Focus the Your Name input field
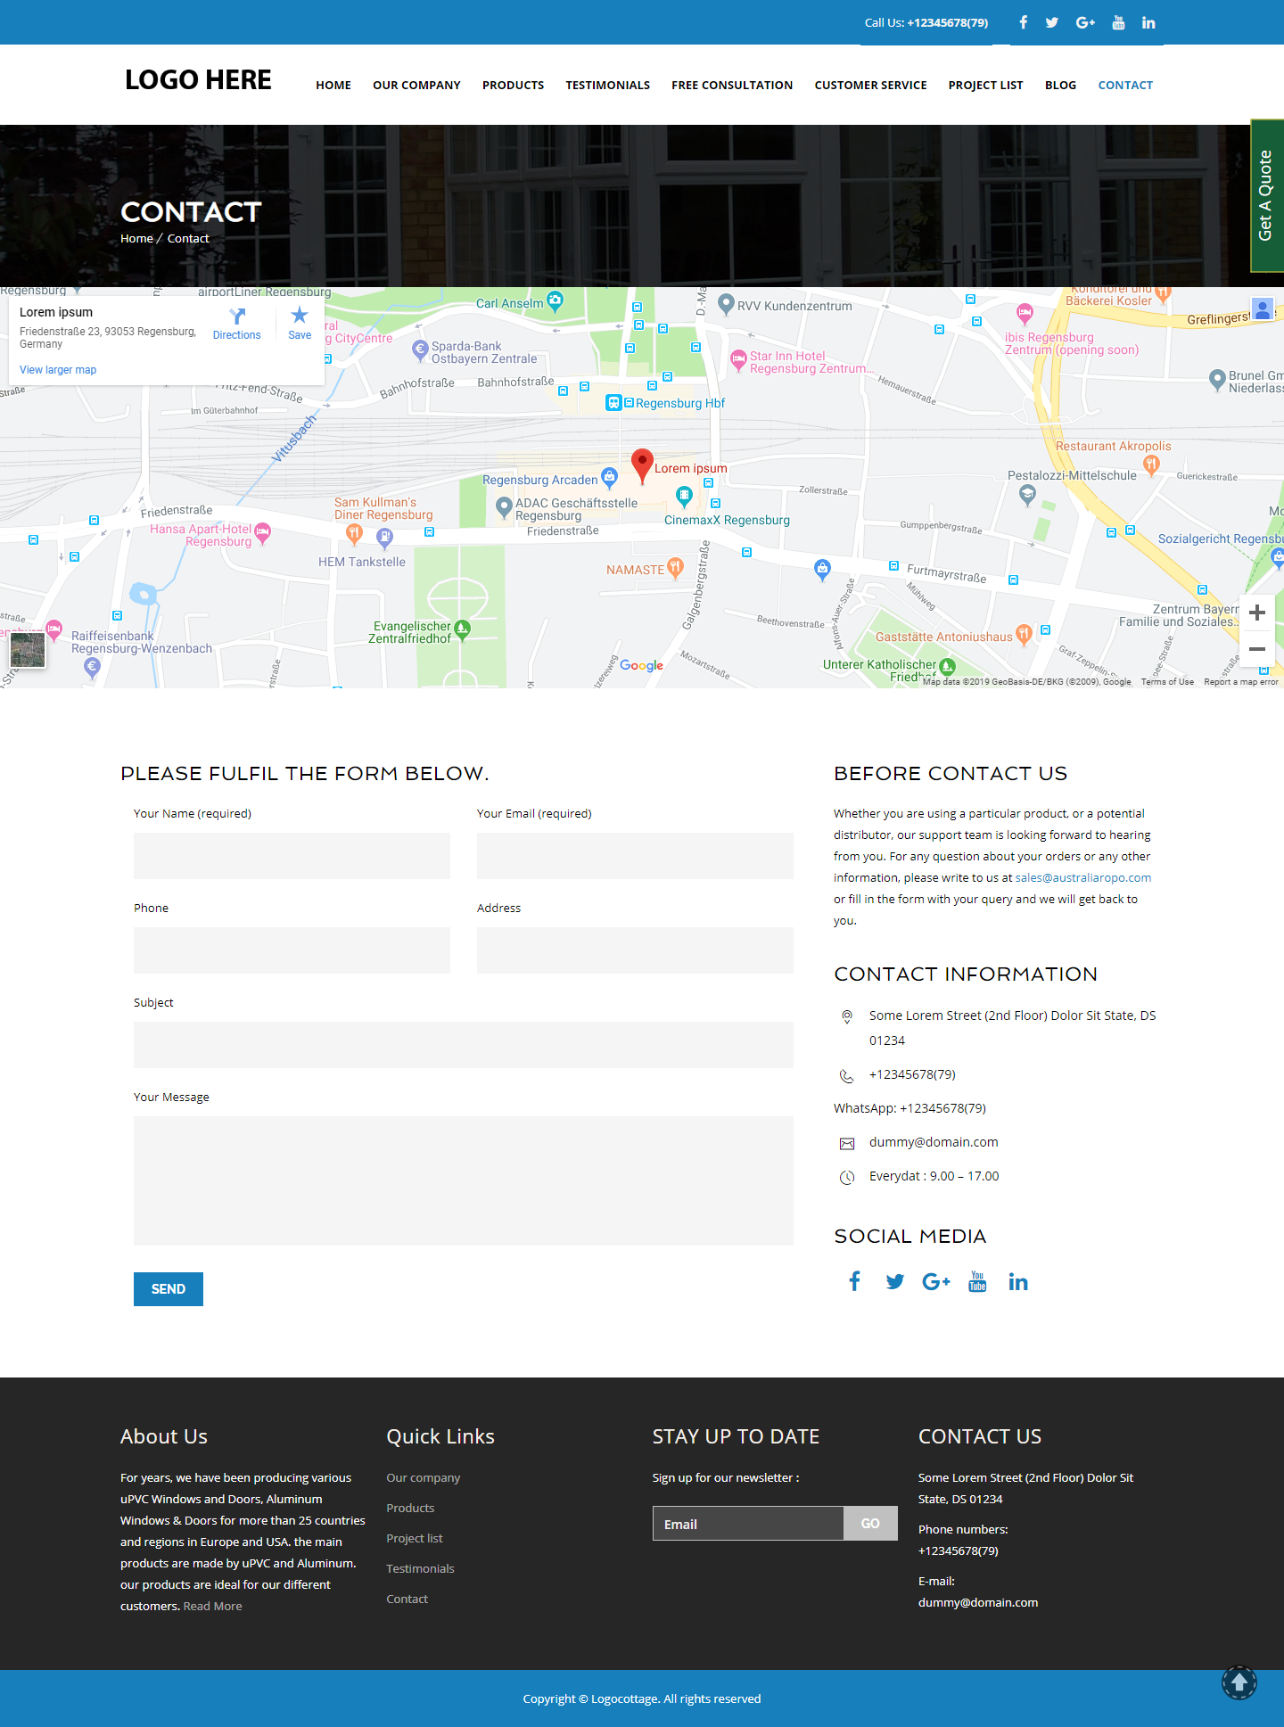 pyautogui.click(x=292, y=856)
